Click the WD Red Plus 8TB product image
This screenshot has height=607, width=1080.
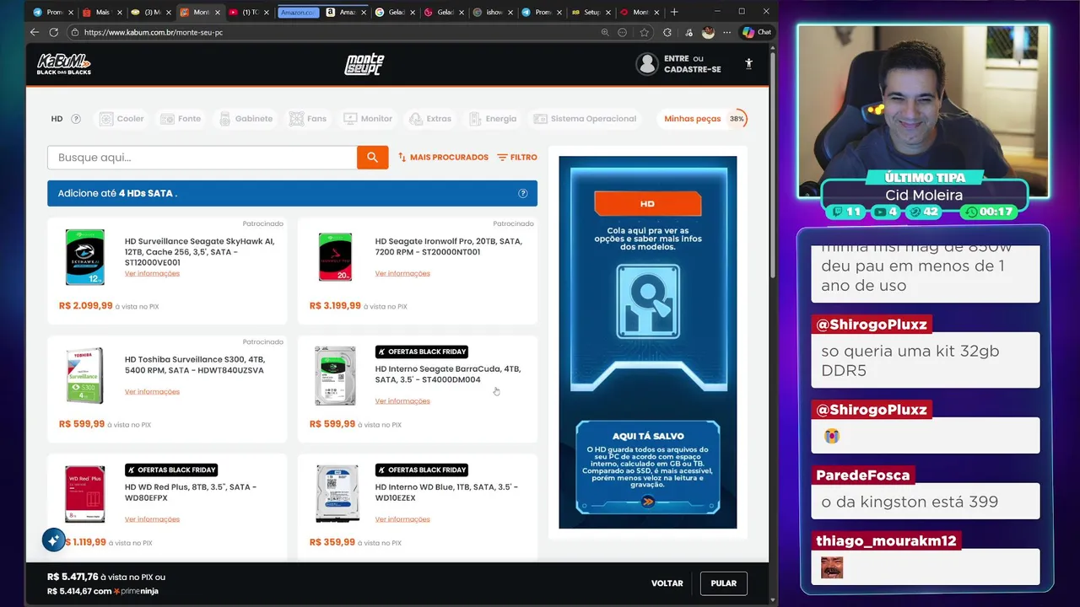tap(85, 494)
